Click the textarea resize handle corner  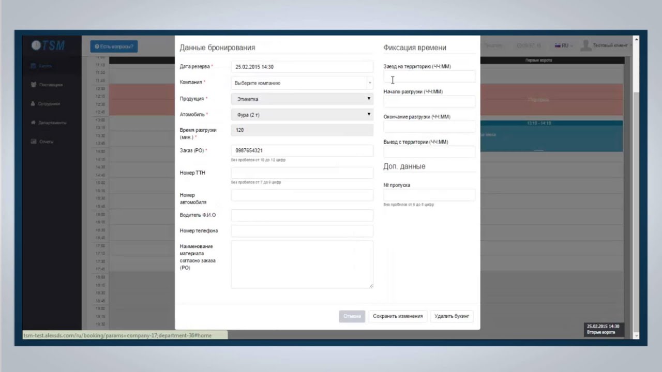371,285
